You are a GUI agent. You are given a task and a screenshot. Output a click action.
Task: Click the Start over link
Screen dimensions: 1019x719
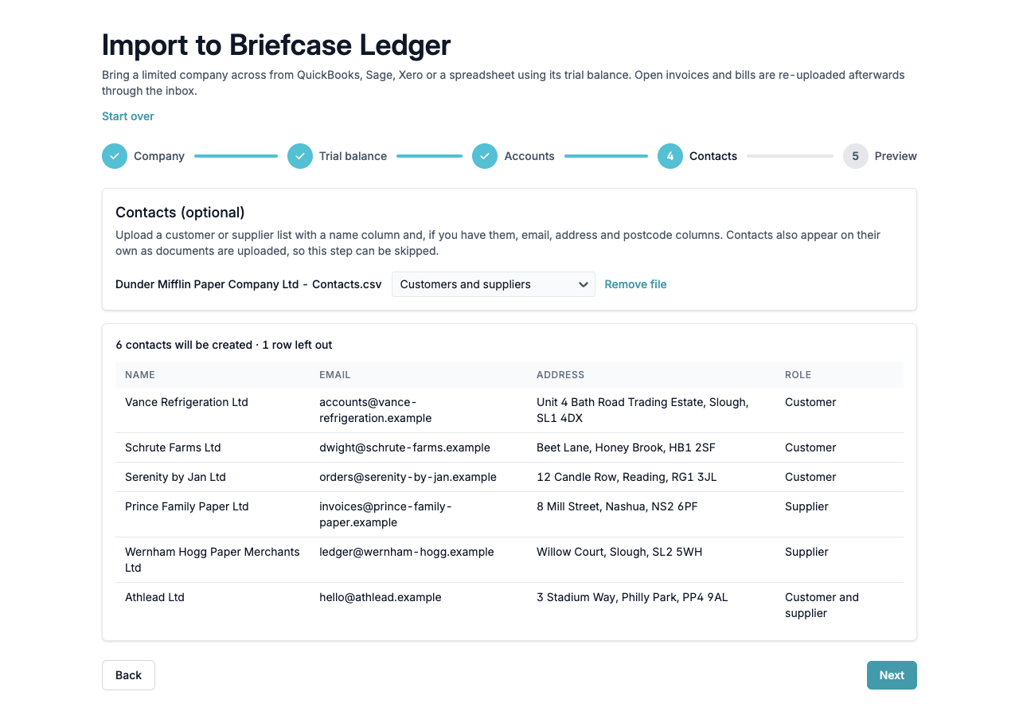tap(128, 116)
